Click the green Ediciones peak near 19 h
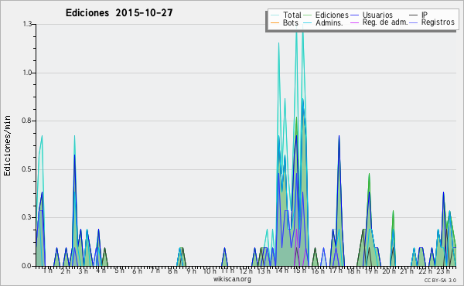Screen dimensions: 464x286 pyautogui.click(x=369, y=175)
